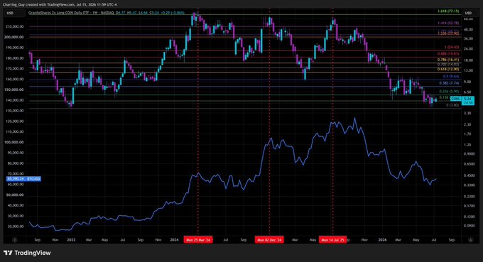The width and height of the screenshot is (483, 262).
Task: Click the auto-scale icon at bottom-right of time axis
Action: (471, 239)
